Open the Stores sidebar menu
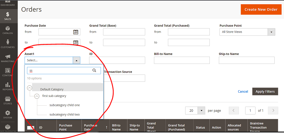 [x=8, y=101]
